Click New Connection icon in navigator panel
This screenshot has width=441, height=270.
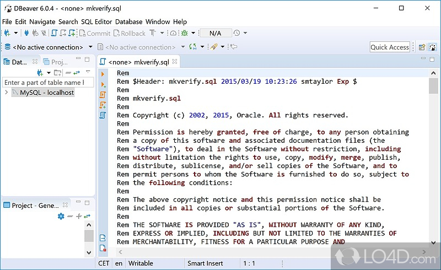pos(40,73)
